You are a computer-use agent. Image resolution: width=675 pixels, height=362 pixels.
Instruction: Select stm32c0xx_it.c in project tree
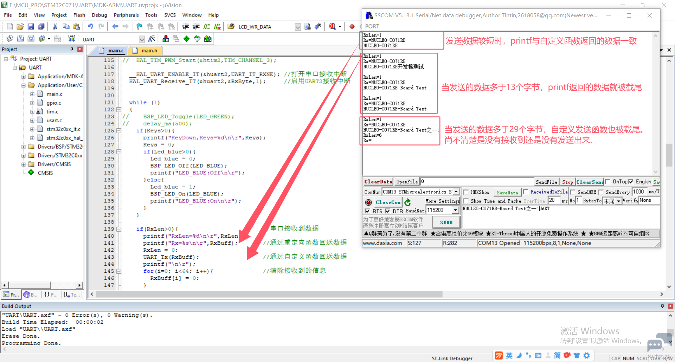click(63, 129)
